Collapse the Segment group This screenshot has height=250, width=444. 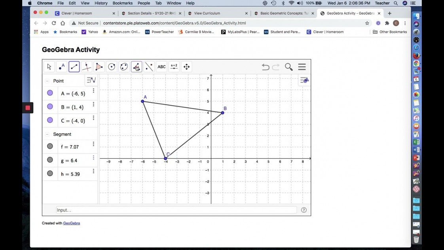coord(47,134)
